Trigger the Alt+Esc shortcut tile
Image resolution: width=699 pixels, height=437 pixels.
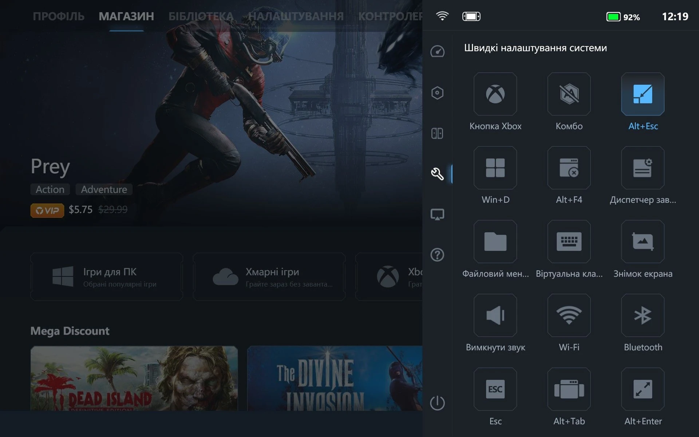[643, 94]
